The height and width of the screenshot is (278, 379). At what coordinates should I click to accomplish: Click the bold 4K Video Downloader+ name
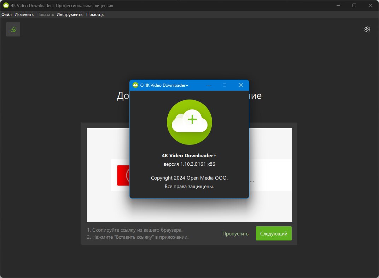click(x=189, y=155)
